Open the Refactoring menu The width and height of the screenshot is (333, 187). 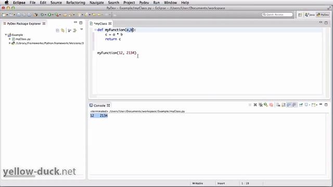75,3
